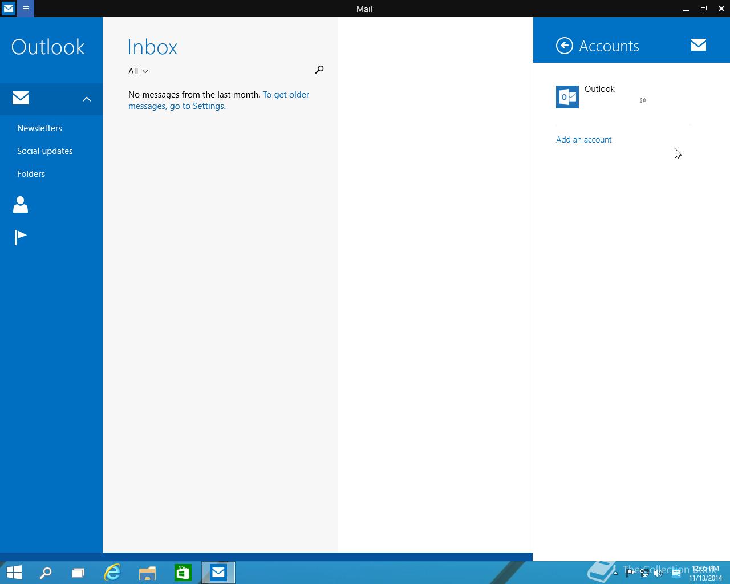
Task: Click the taskbar date 11/13/2014
Action: [x=705, y=578]
